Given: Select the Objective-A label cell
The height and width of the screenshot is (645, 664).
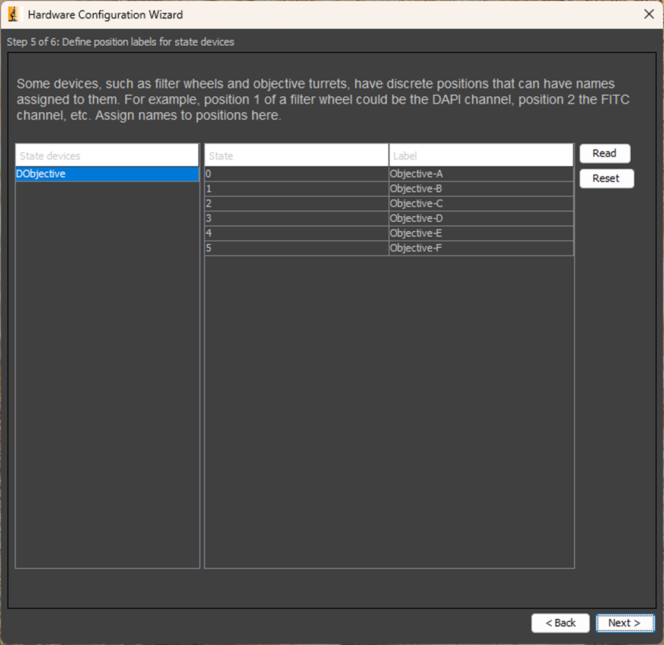Looking at the screenshot, I should 481,174.
